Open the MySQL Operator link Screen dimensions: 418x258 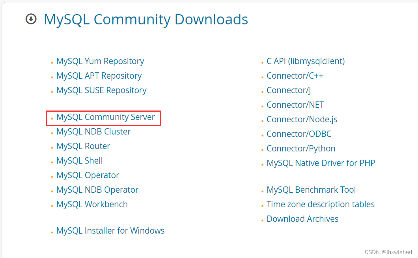[88, 175]
